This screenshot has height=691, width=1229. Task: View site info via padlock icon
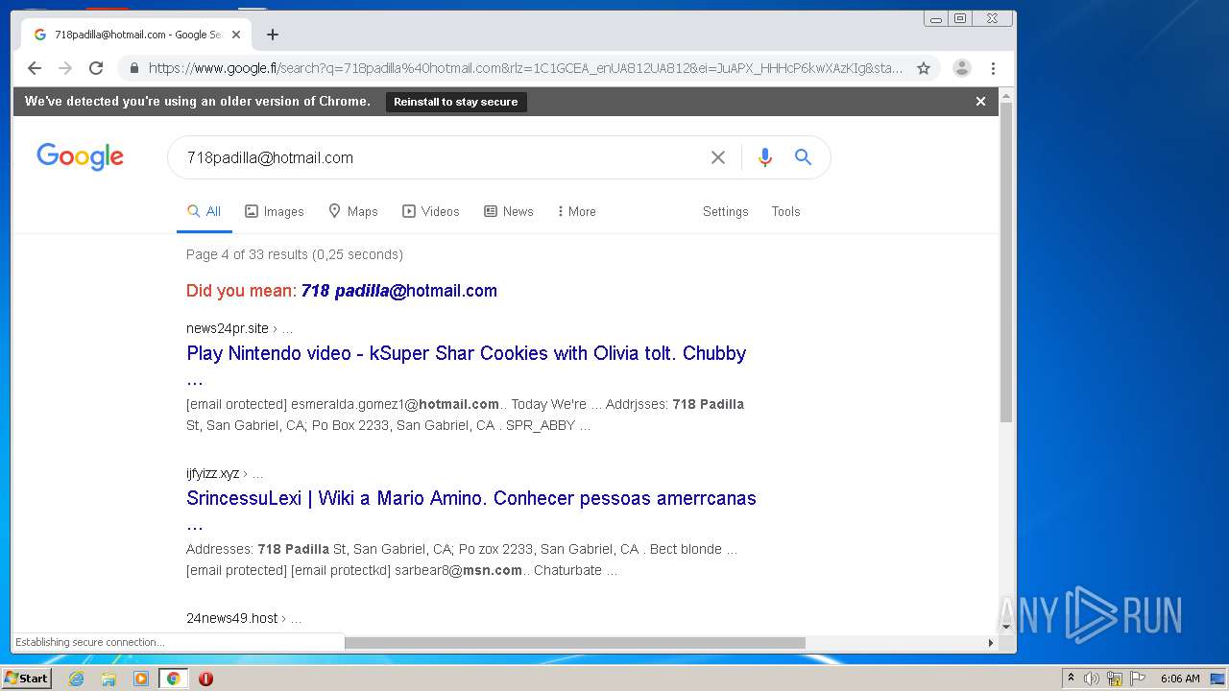(x=133, y=68)
